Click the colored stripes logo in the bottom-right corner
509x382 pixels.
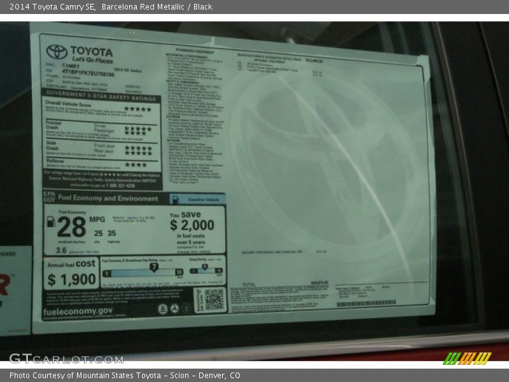(x=466, y=358)
